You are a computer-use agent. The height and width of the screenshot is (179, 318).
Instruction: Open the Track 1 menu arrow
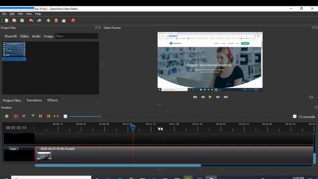click(5, 149)
